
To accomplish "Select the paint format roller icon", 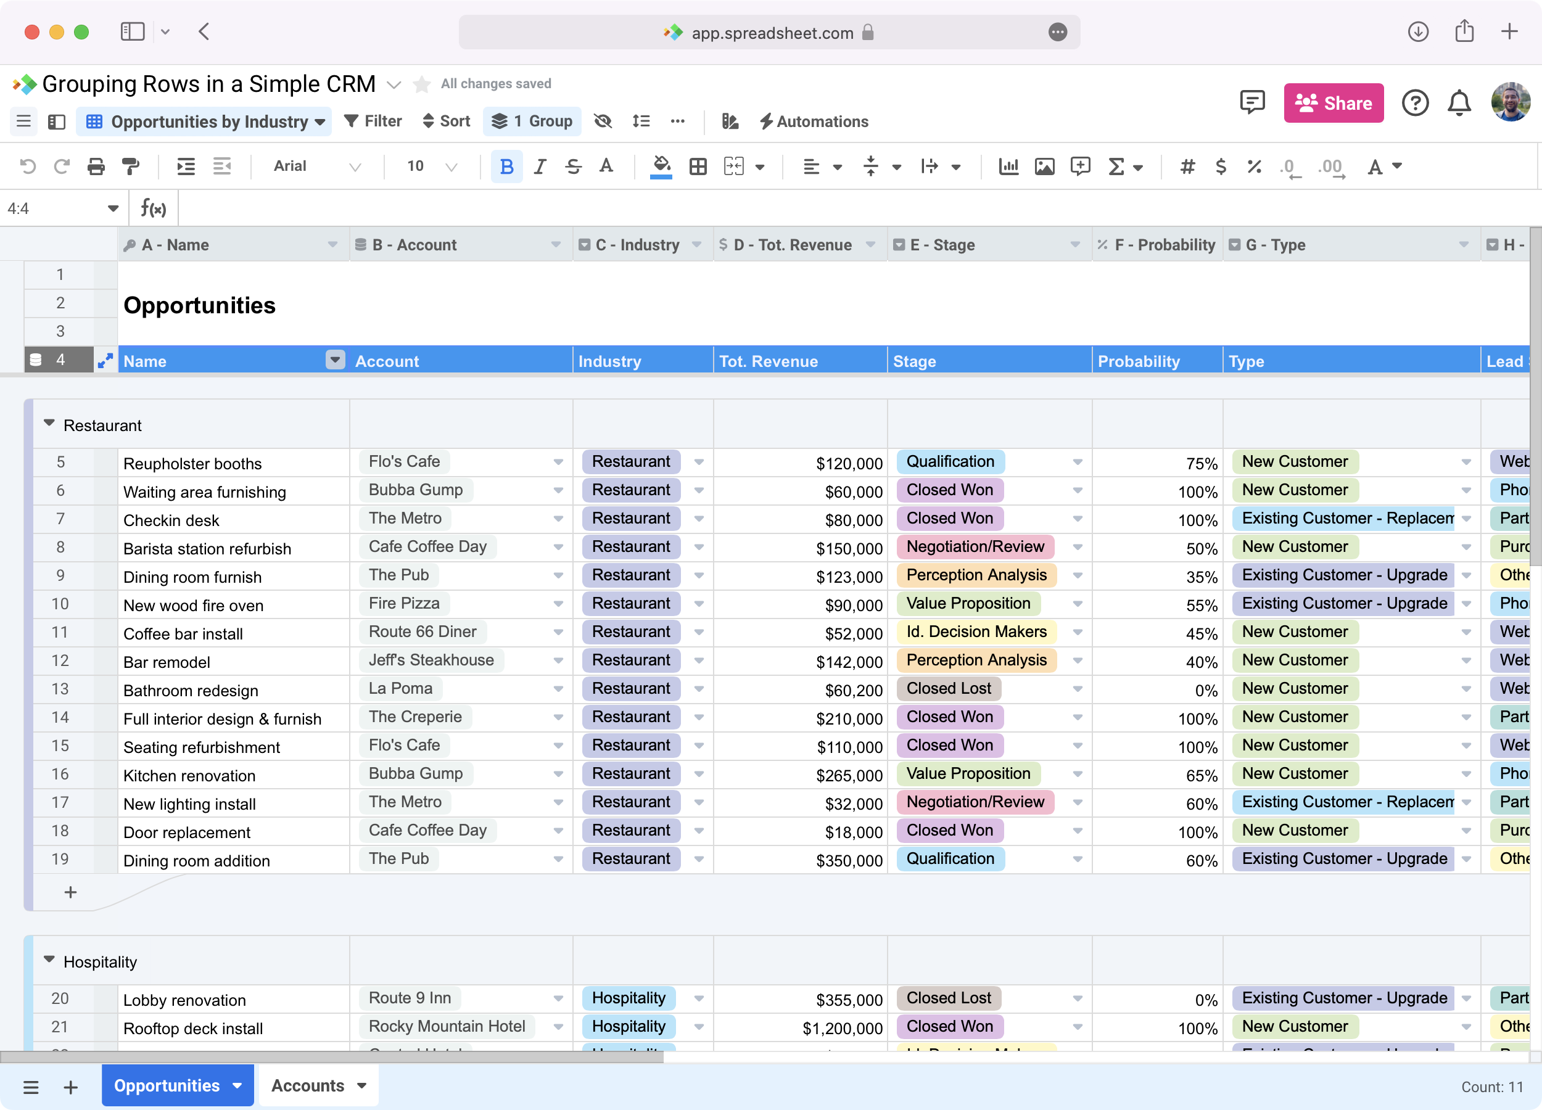I will pyautogui.click(x=130, y=166).
